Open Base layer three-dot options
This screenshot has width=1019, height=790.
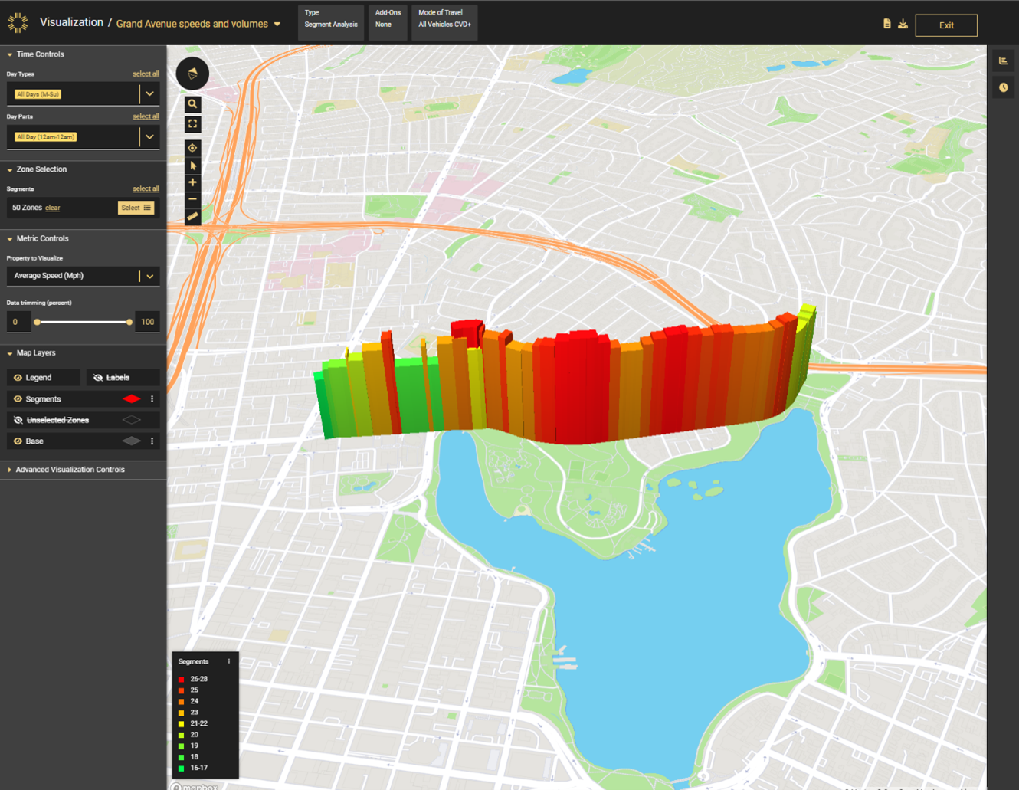(x=152, y=441)
